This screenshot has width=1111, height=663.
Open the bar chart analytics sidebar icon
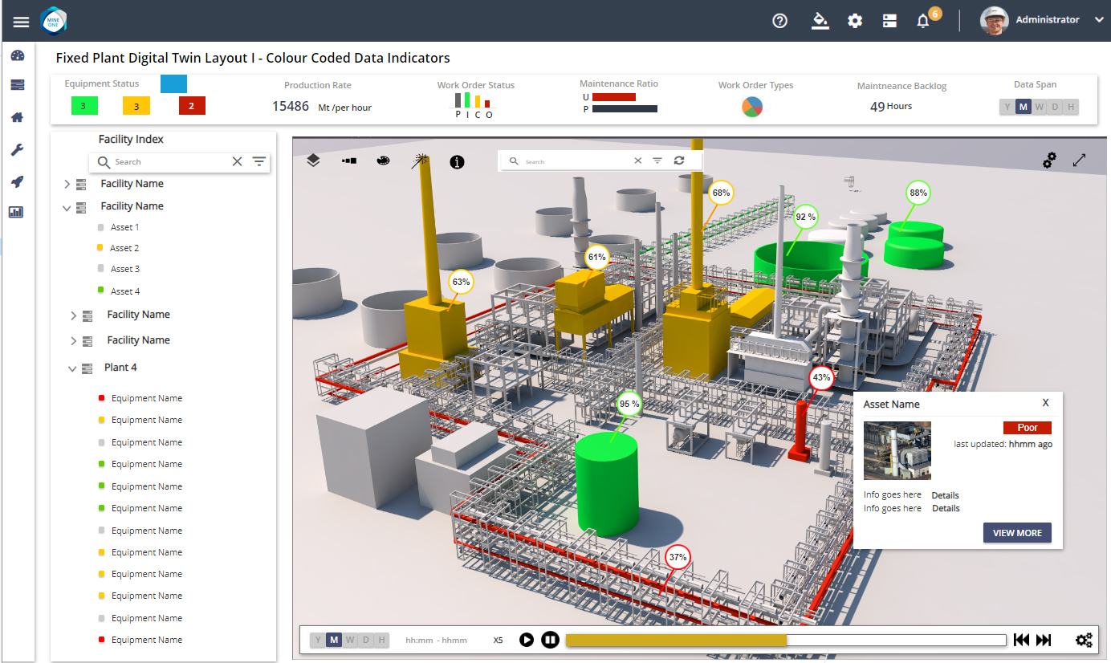(x=17, y=212)
